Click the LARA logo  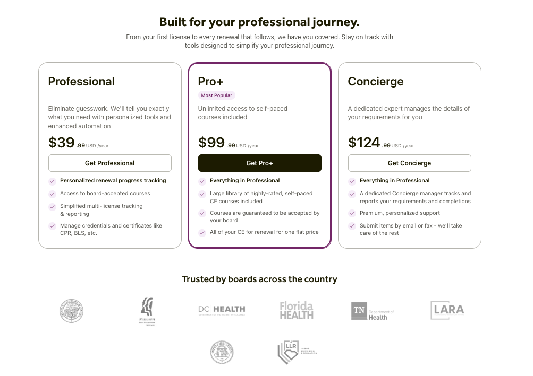(447, 310)
